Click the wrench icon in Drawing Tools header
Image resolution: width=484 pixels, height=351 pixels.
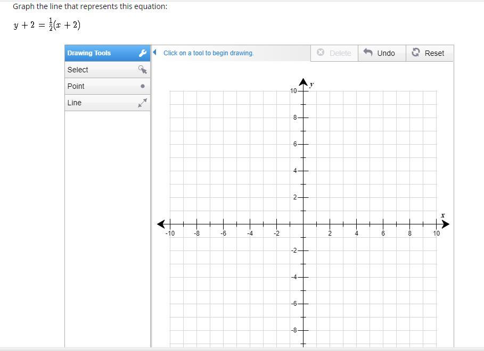[x=142, y=53]
